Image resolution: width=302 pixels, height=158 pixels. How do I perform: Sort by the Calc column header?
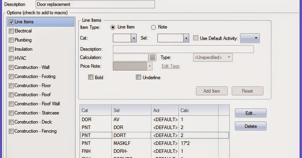[x=198, y=110]
